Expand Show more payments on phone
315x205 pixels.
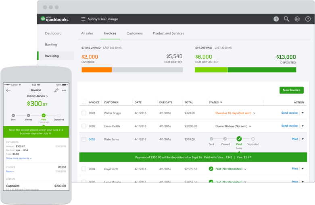pyautogui.click(x=19, y=158)
